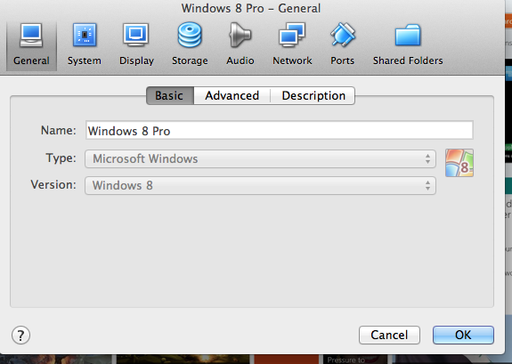Click the Version dropdown stepper arrows
The height and width of the screenshot is (364, 512).
click(x=427, y=186)
